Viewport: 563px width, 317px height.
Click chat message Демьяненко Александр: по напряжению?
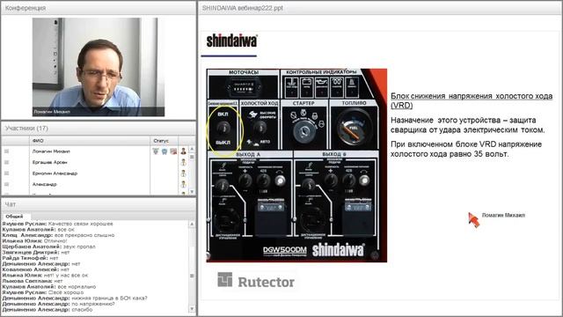pyautogui.click(x=59, y=304)
